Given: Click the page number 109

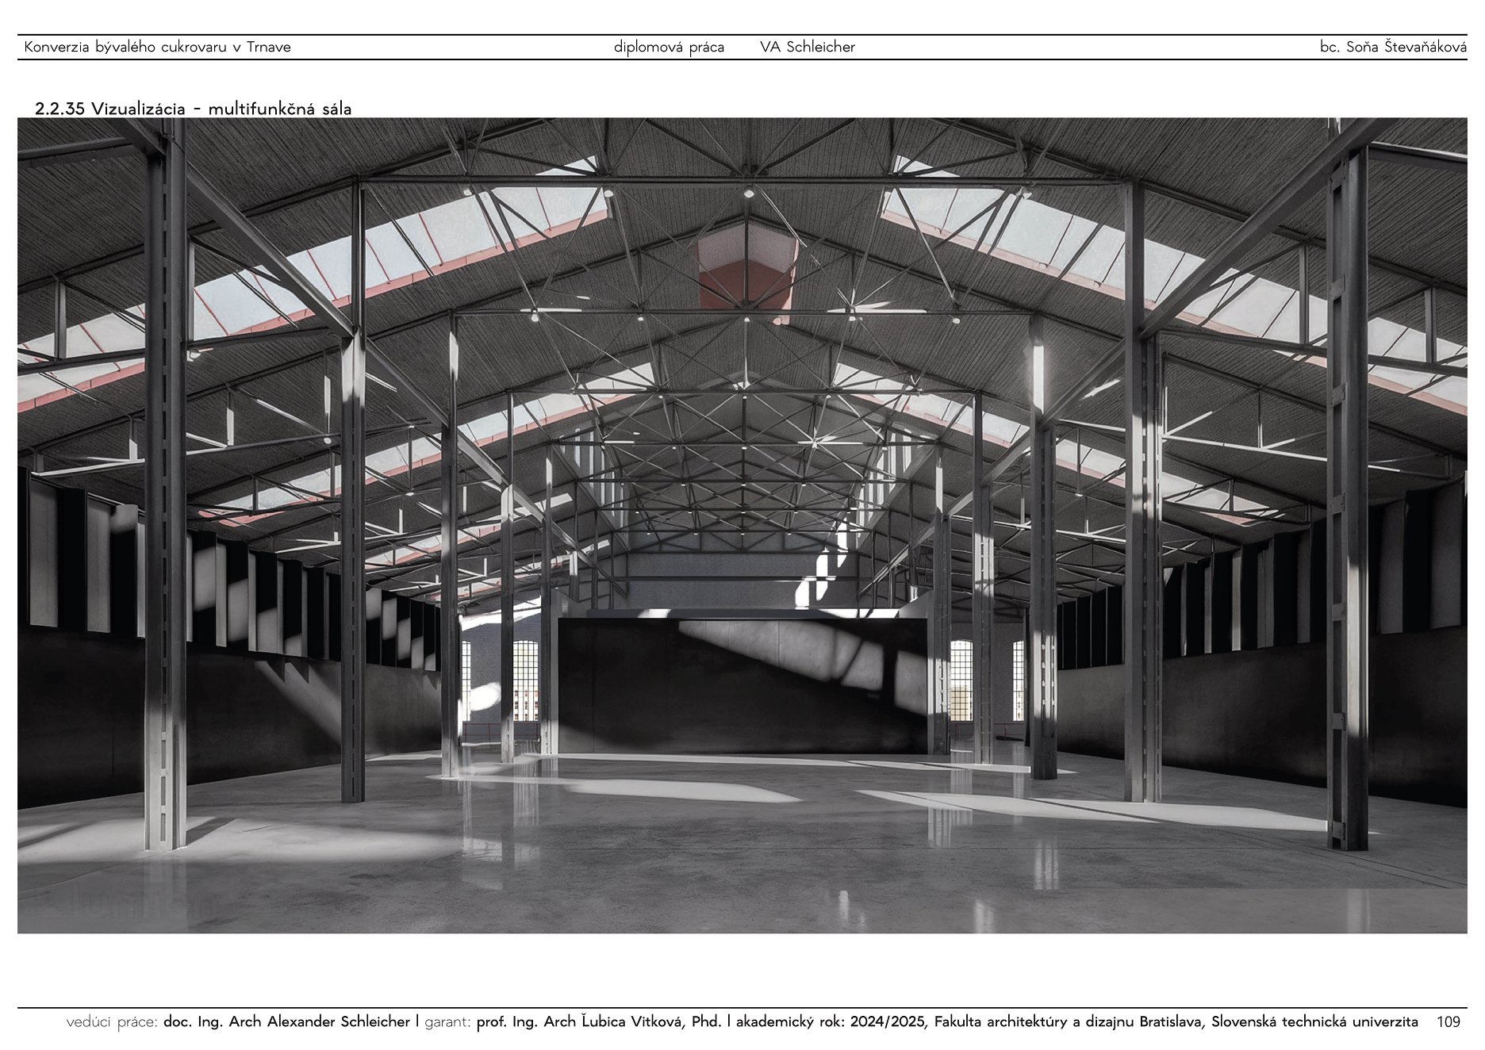Looking at the screenshot, I should pos(1448,1021).
